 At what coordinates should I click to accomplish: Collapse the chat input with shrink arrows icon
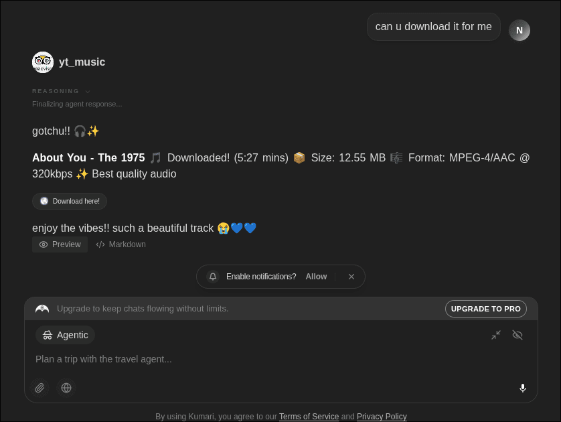496,335
